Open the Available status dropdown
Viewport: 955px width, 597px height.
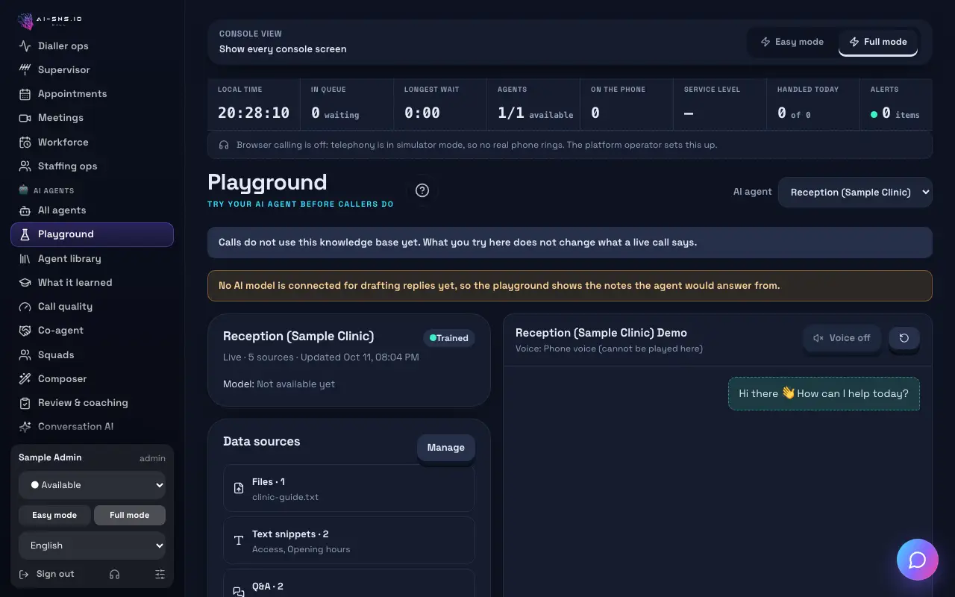(93, 485)
